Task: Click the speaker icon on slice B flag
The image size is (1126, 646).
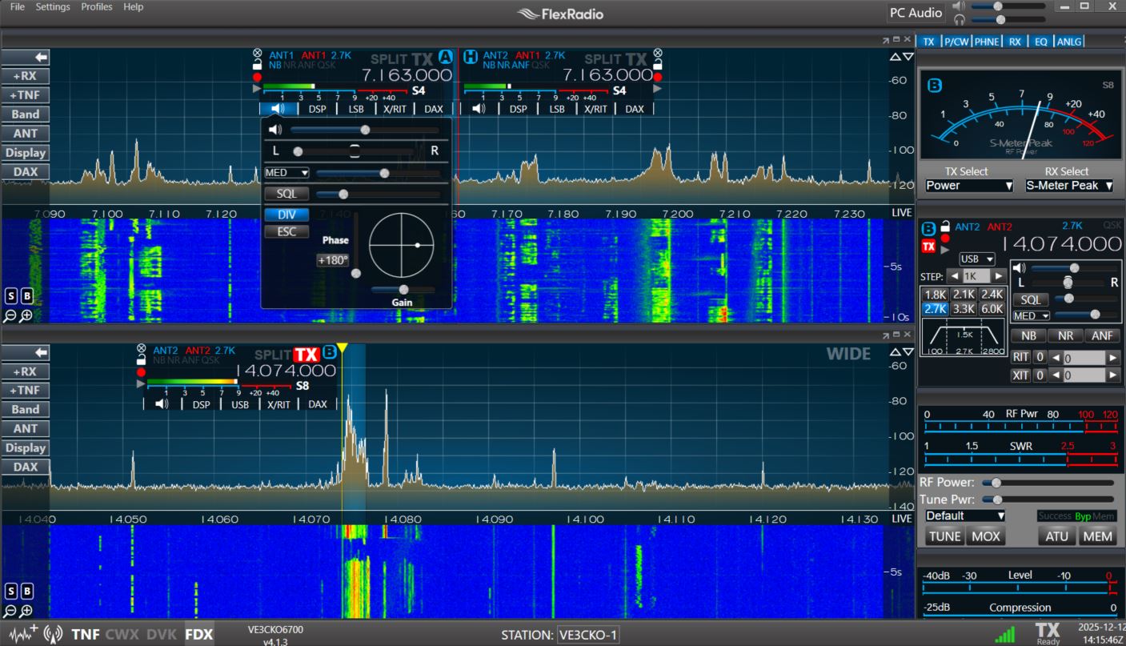Action: [162, 404]
